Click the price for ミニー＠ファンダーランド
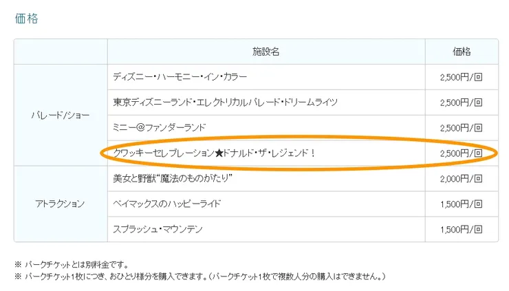Screen dimensions: 509x291 point(460,127)
